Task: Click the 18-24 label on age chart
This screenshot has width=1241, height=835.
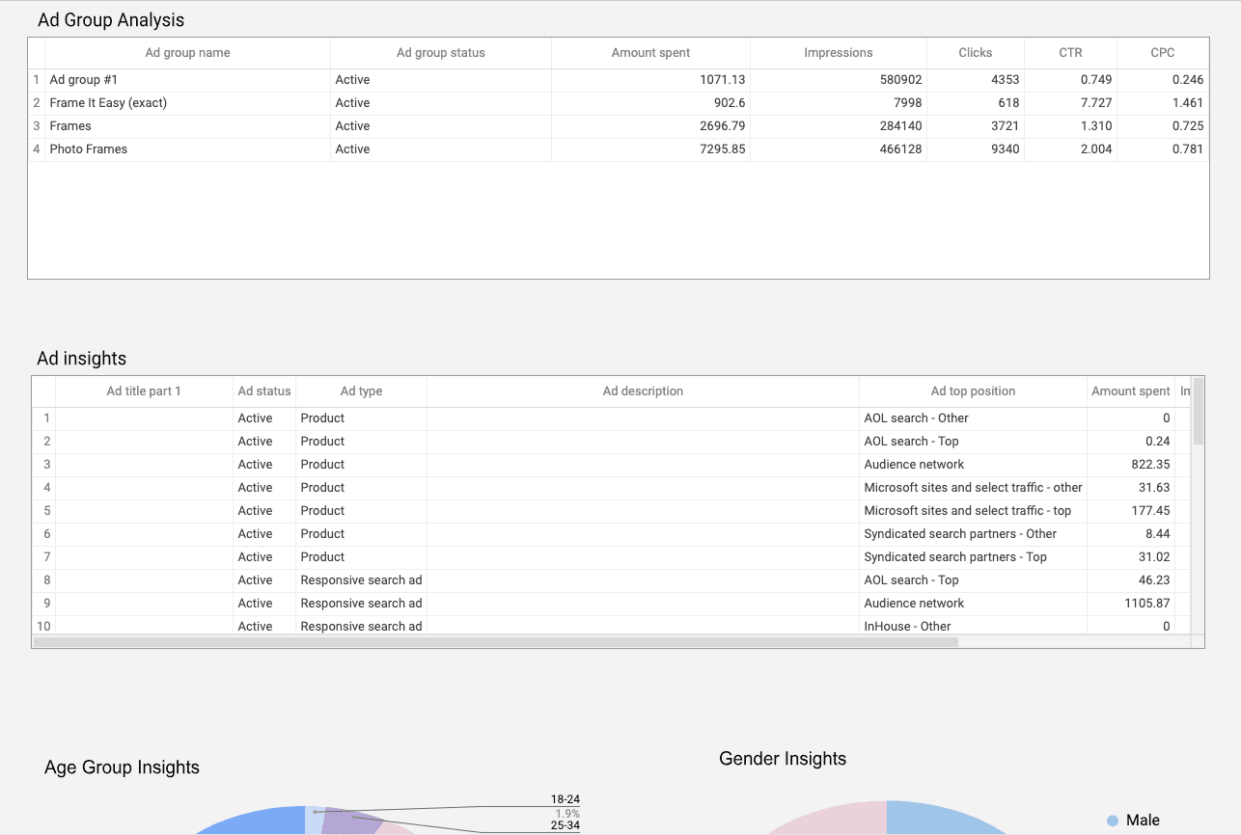Action: click(565, 799)
